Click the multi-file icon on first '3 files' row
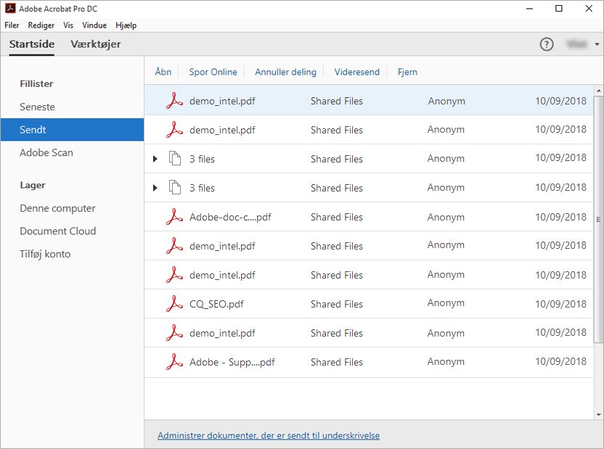This screenshot has height=449, width=604. (174, 158)
